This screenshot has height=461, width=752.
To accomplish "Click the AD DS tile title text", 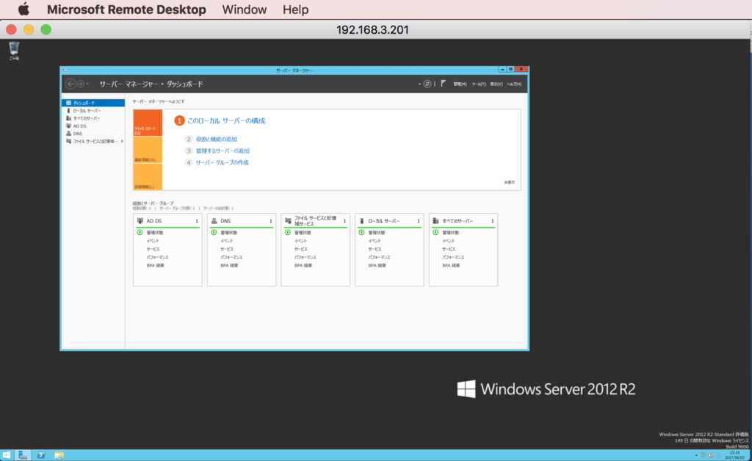I will (x=154, y=221).
